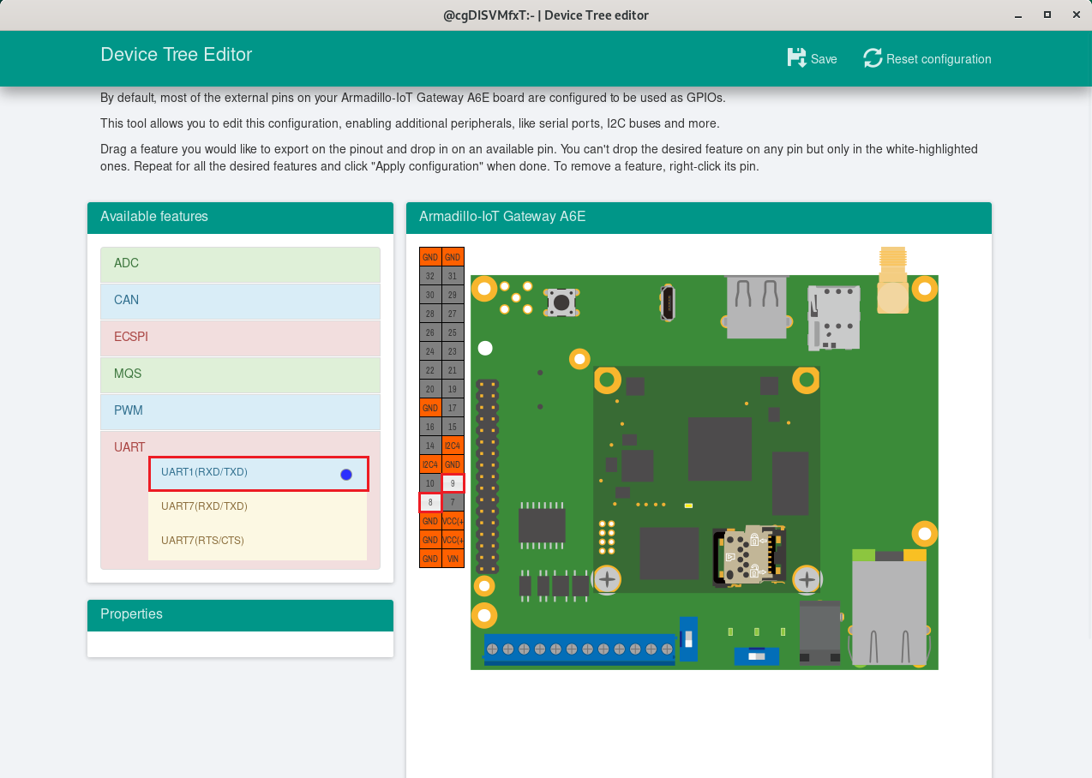
Task: Click the Reset configuration refresh icon
Action: [x=873, y=58]
